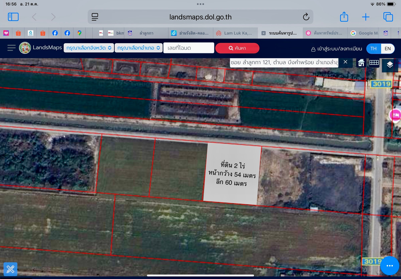Expand the province selection dropdown
This screenshot has width=401, height=279.
tap(89, 48)
